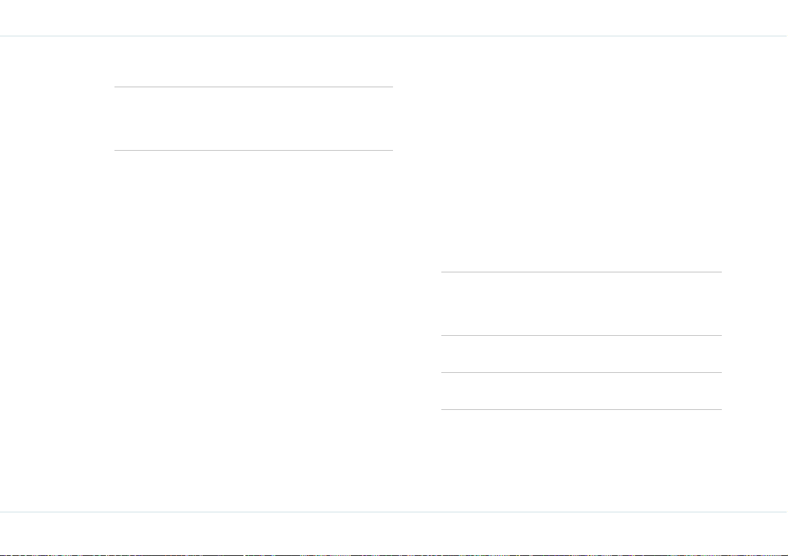Click the empty header area above blue line
Viewport: 788px width, 556px height.
[x=394, y=18]
